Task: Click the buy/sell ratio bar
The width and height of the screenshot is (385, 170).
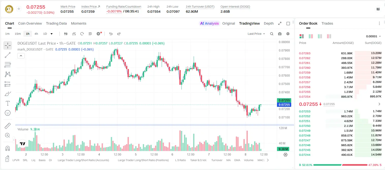Action: pyautogui.click(x=340, y=165)
